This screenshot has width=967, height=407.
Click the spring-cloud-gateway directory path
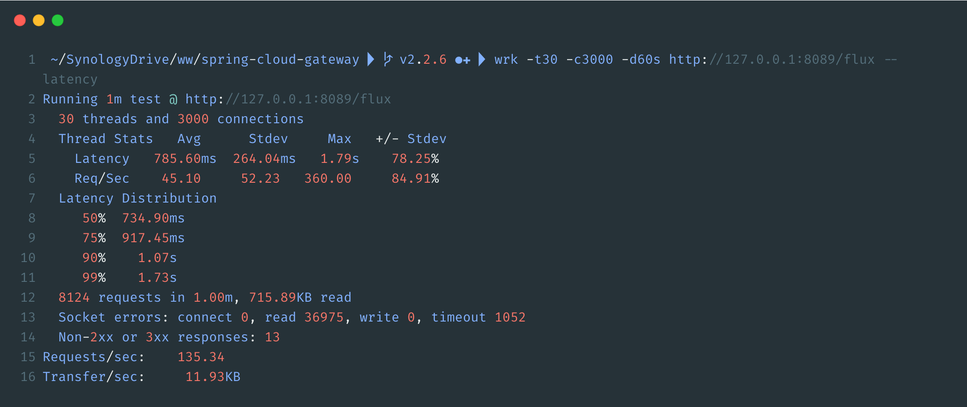(280, 59)
